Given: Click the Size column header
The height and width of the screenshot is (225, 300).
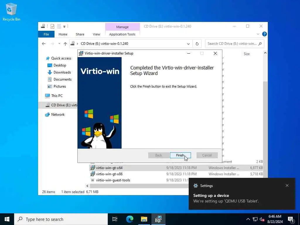Looking at the screenshot, I should 247,54.
